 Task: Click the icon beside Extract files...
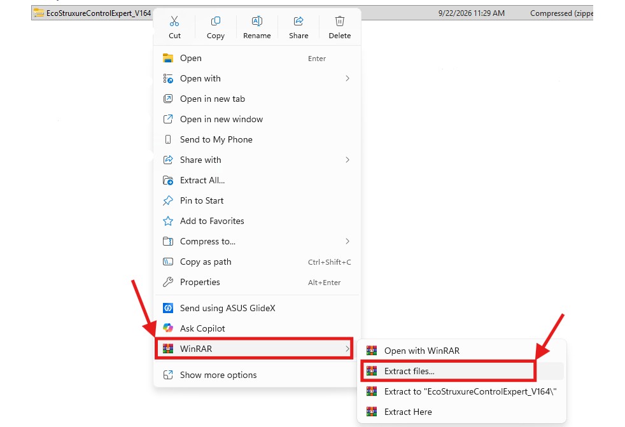372,371
